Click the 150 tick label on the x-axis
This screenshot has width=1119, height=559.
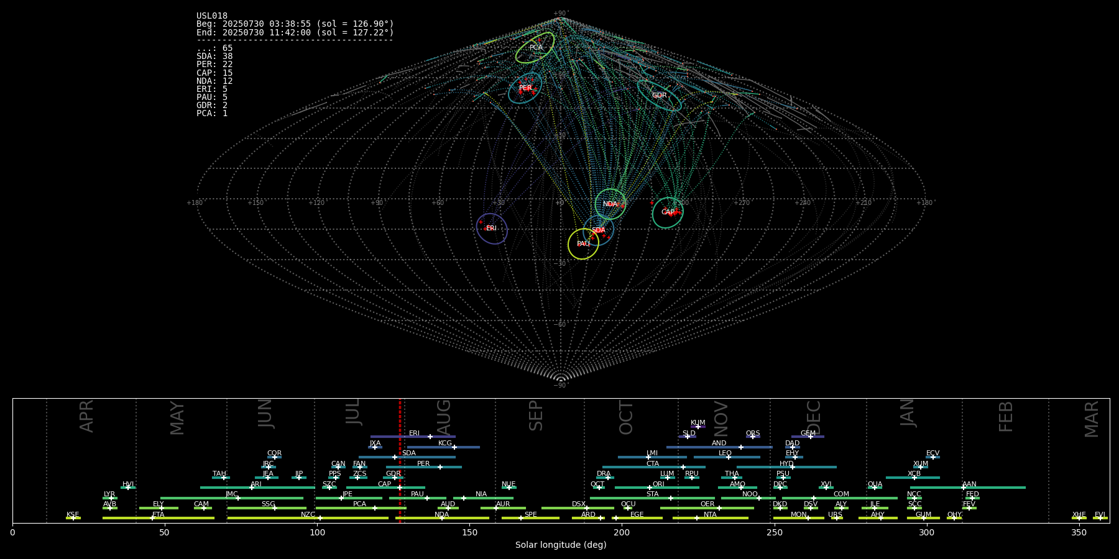pos(469,532)
